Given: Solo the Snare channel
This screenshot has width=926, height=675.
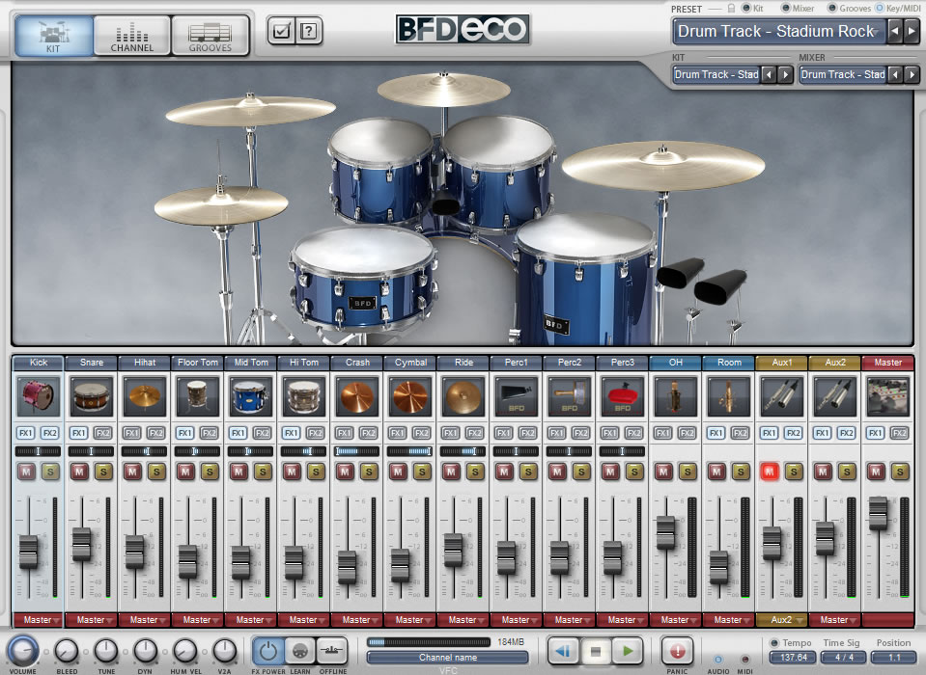Looking at the screenshot, I should tap(103, 472).
